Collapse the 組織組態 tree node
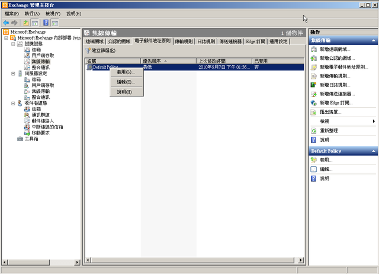Screen dimensions: 379x274 [13, 44]
